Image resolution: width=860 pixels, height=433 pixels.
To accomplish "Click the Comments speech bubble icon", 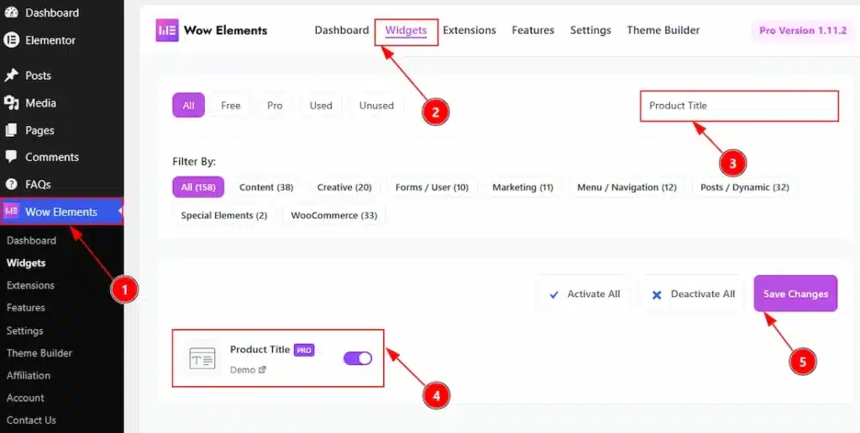I will pos(11,157).
